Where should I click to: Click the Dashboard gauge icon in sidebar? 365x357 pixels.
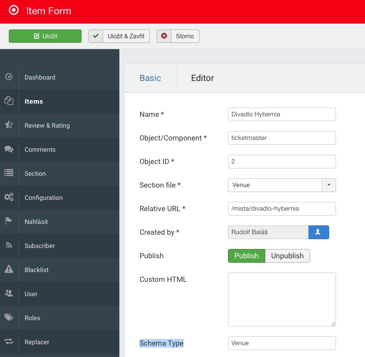(8, 77)
